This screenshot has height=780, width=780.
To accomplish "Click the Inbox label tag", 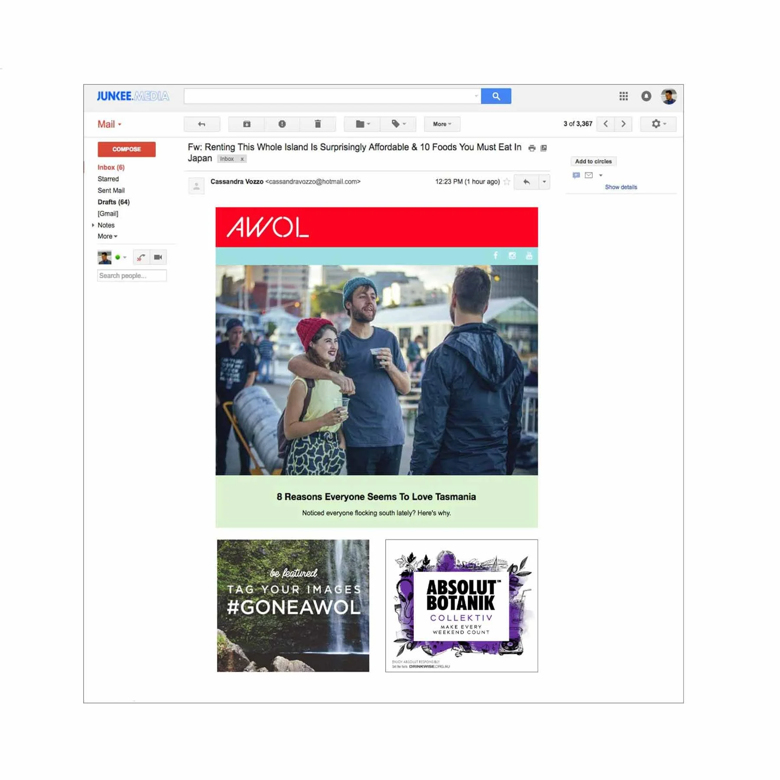I will [x=227, y=159].
